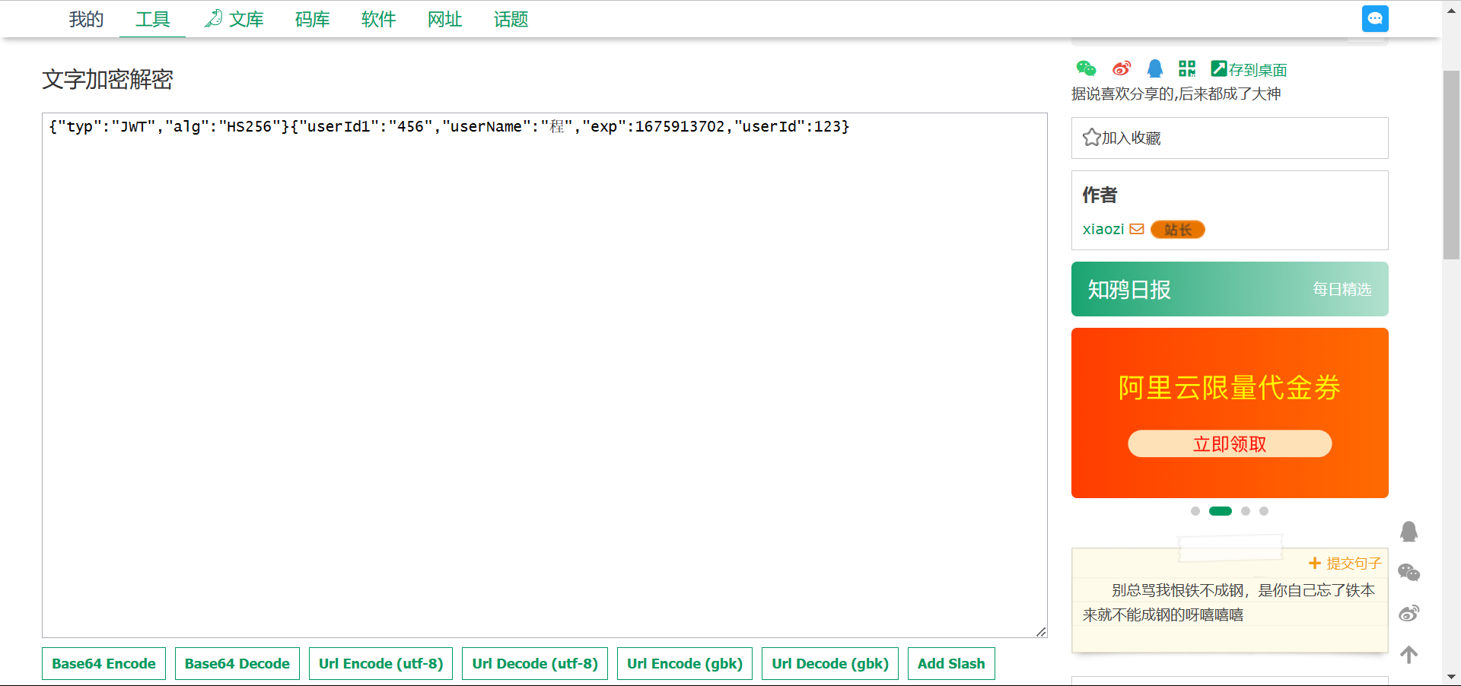Click the QQ penguin share icon

pyautogui.click(x=1154, y=69)
